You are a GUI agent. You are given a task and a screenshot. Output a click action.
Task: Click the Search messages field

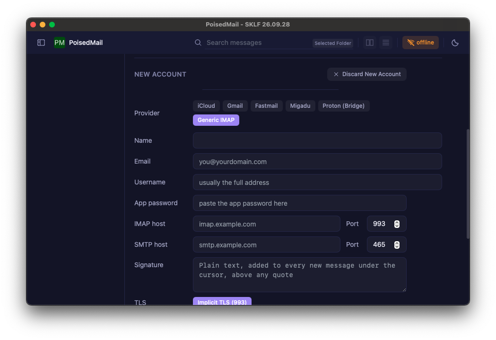258,43
